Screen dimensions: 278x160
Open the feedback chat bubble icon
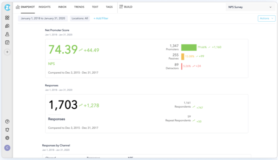[7, 26]
